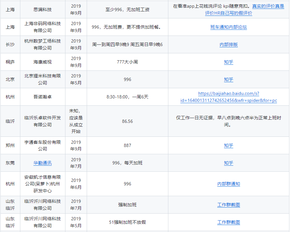Click the 51强制加班不放假 text

tap(127, 222)
